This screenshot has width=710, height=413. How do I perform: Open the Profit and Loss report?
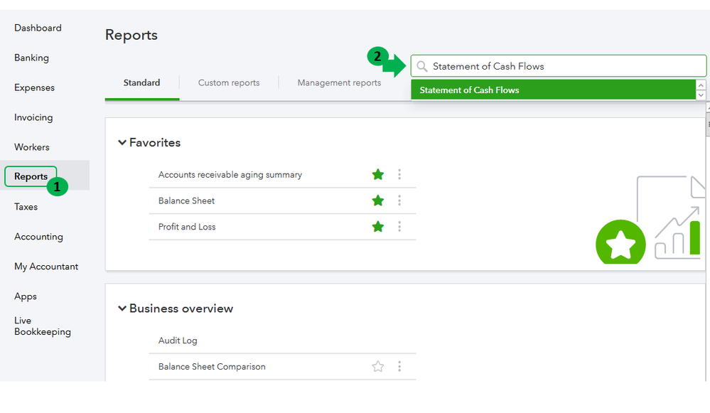(187, 227)
